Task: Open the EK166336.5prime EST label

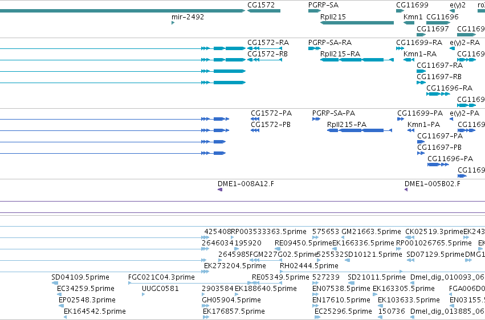Action: (363, 243)
